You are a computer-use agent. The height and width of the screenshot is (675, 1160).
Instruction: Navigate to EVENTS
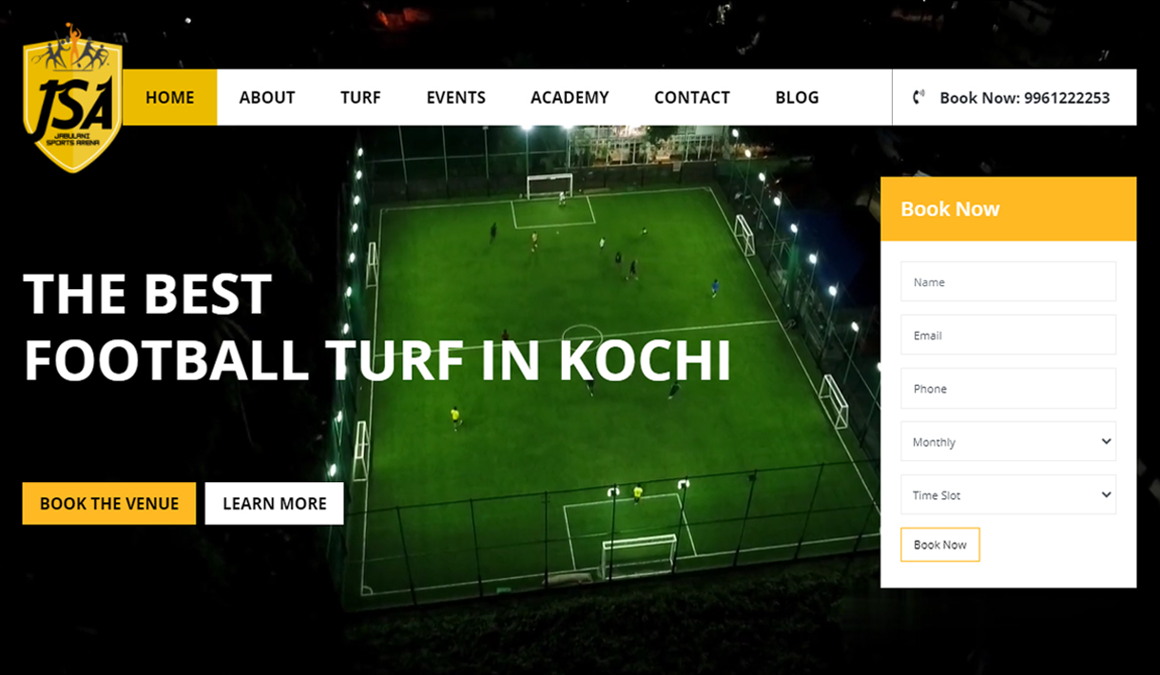(455, 97)
